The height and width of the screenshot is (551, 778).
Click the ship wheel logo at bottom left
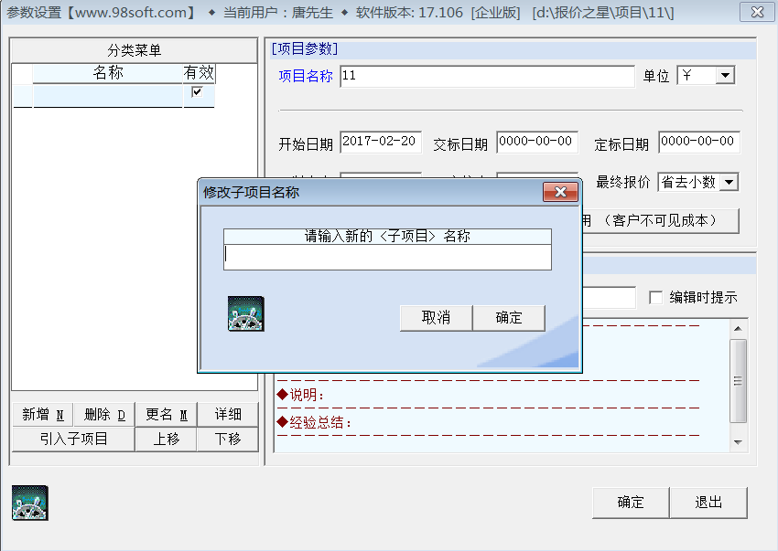click(x=30, y=503)
